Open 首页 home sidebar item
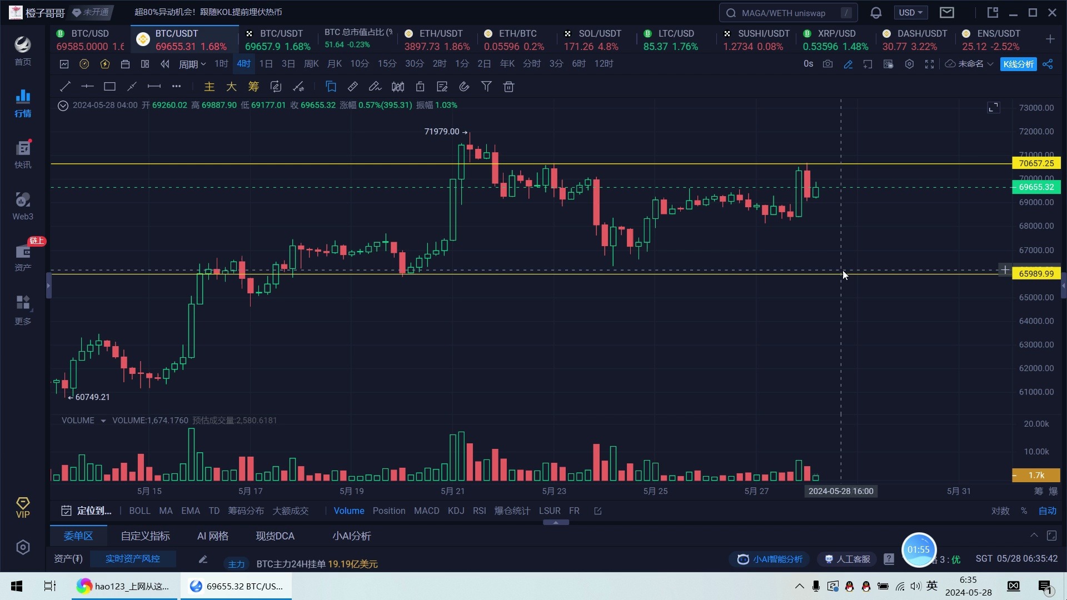 point(23,51)
